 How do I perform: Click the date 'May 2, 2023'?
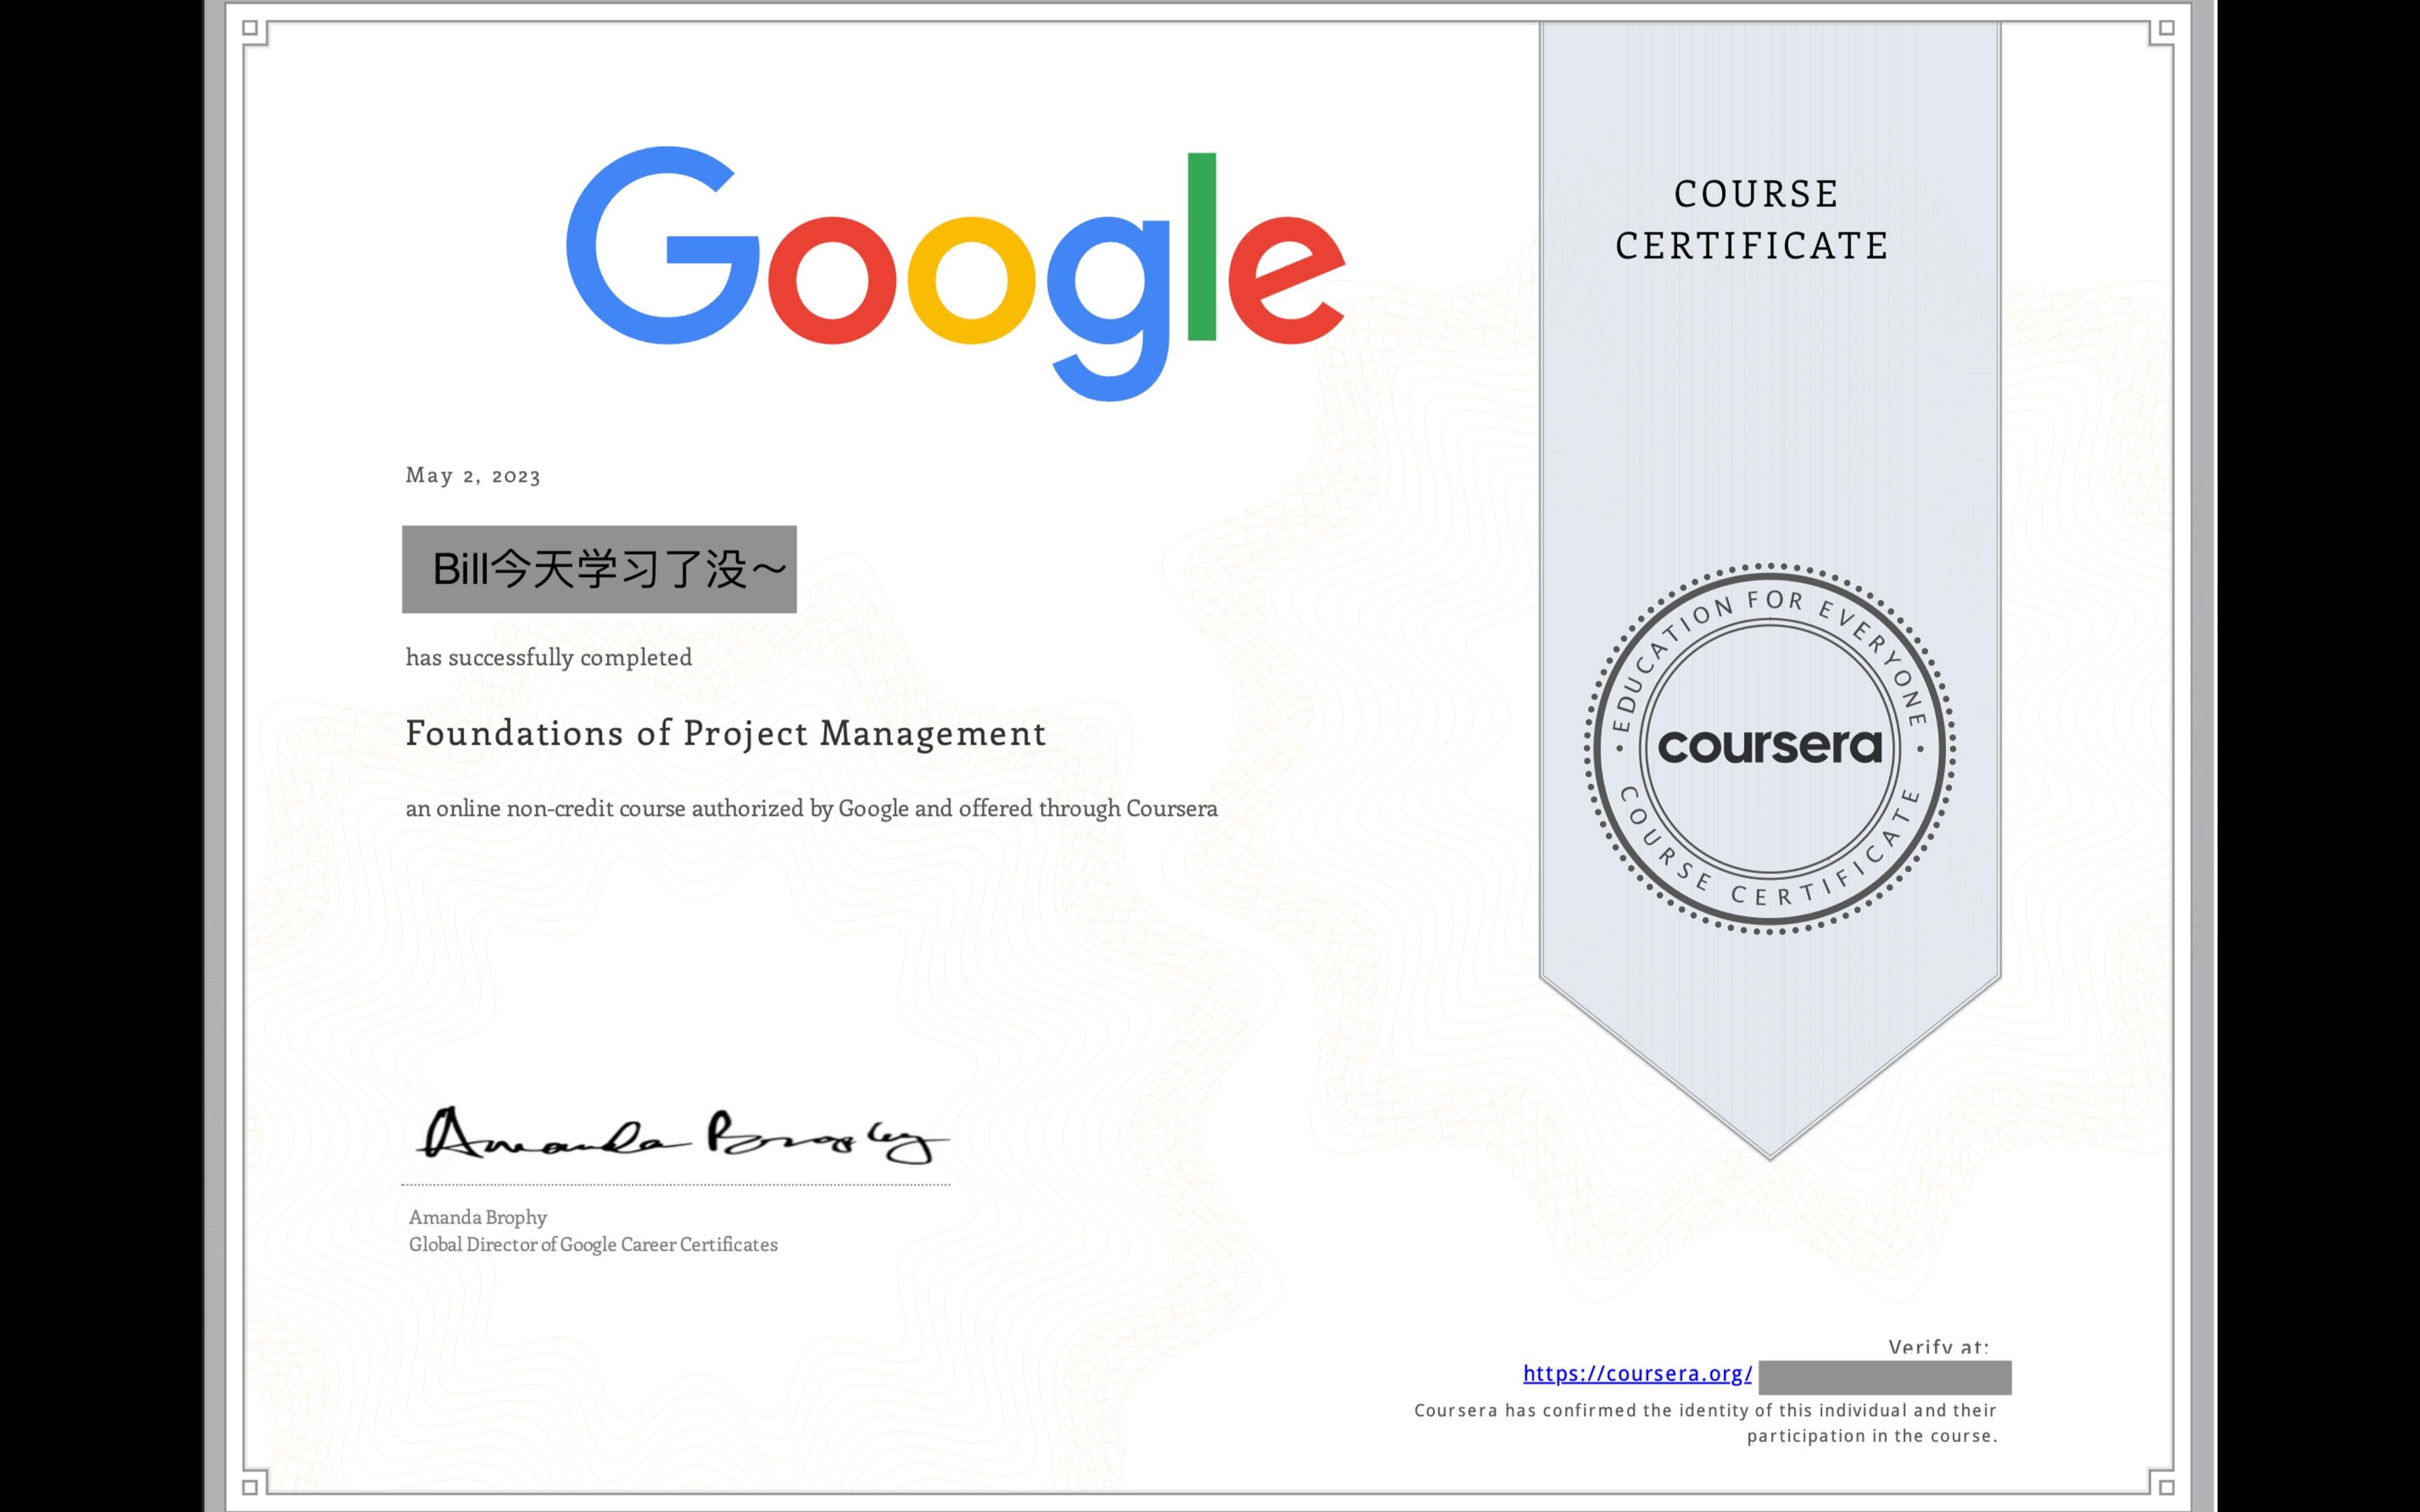[473, 476]
